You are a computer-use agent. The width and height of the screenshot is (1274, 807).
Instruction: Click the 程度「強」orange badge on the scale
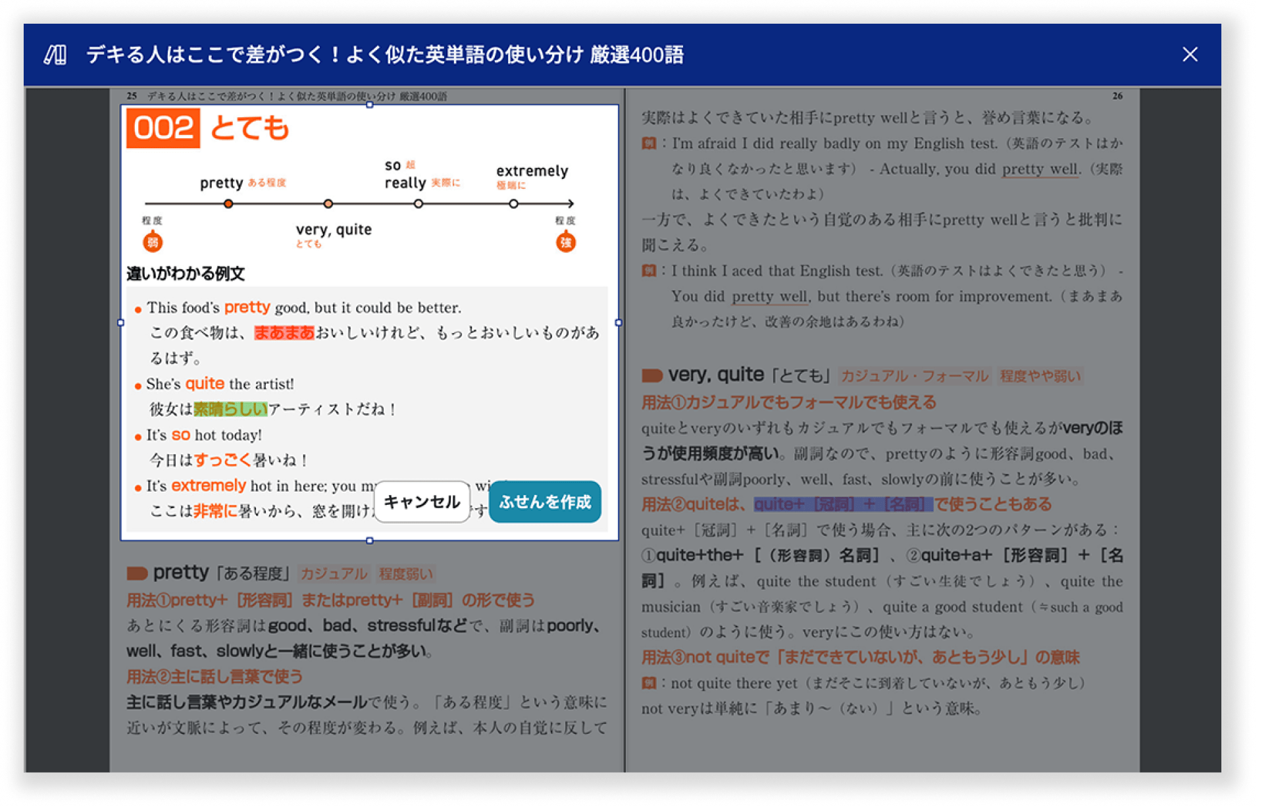pyautogui.click(x=565, y=242)
